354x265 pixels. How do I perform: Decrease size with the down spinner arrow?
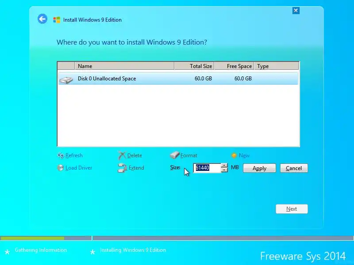(224, 170)
